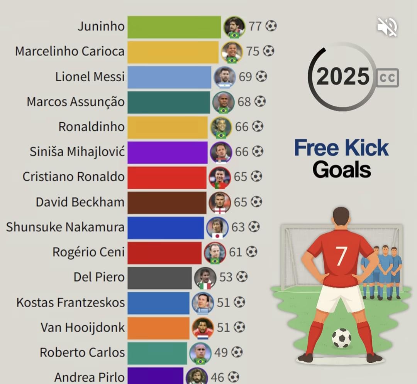Image resolution: width=417 pixels, height=384 pixels.
Task: Click the soccer ball icon beside 46
Action: pos(233,377)
